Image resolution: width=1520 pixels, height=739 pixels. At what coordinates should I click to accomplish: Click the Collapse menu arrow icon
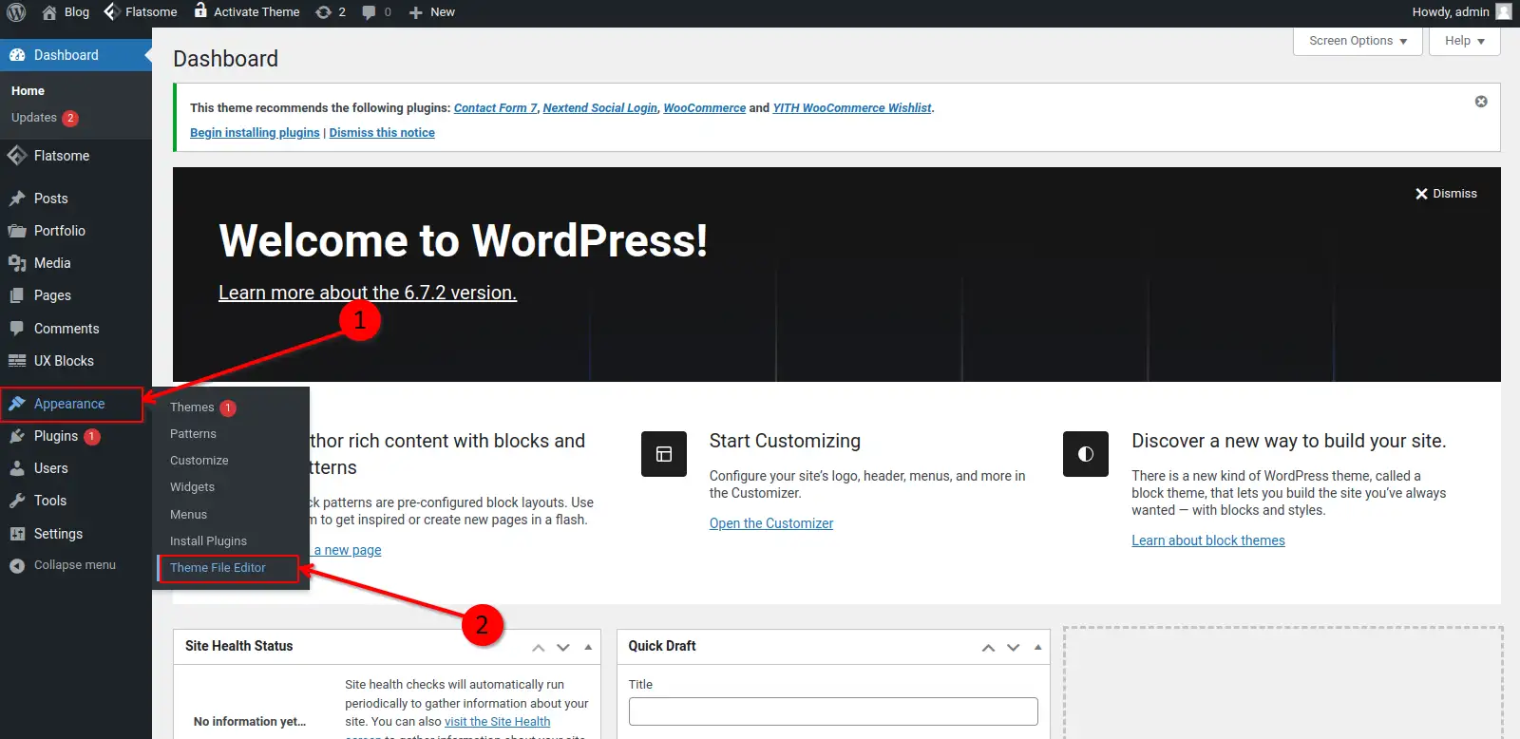tap(17, 565)
